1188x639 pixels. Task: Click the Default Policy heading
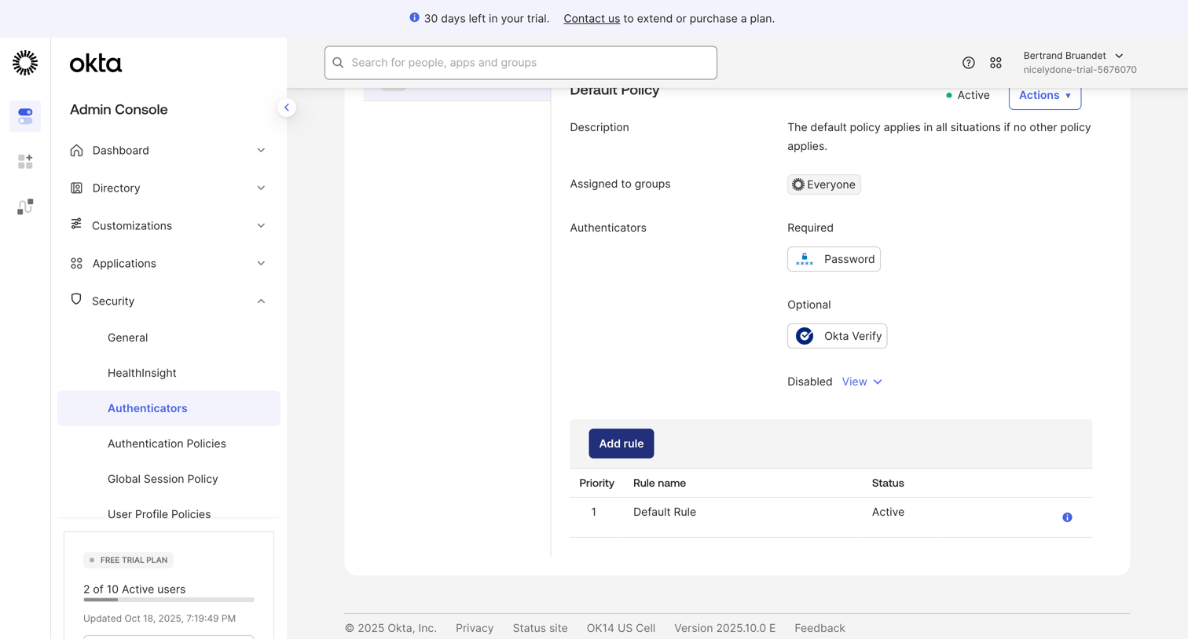(x=614, y=90)
